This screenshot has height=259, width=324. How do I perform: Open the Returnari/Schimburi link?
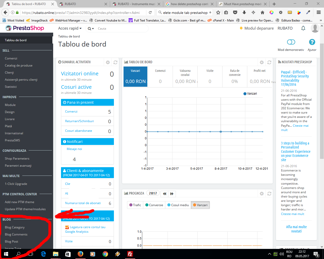click(79, 121)
